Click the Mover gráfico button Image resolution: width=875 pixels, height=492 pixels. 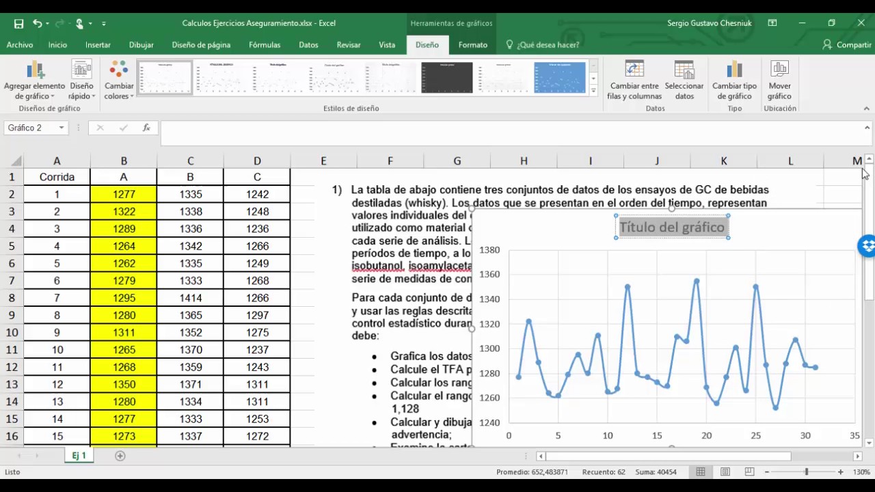point(779,81)
